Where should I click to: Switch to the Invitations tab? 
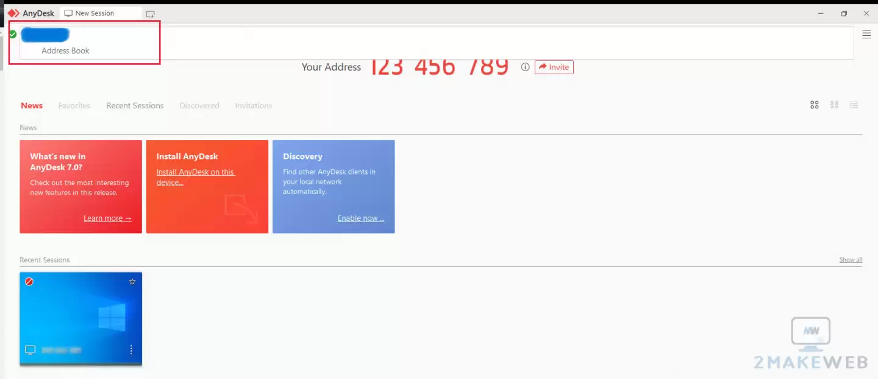click(x=254, y=106)
